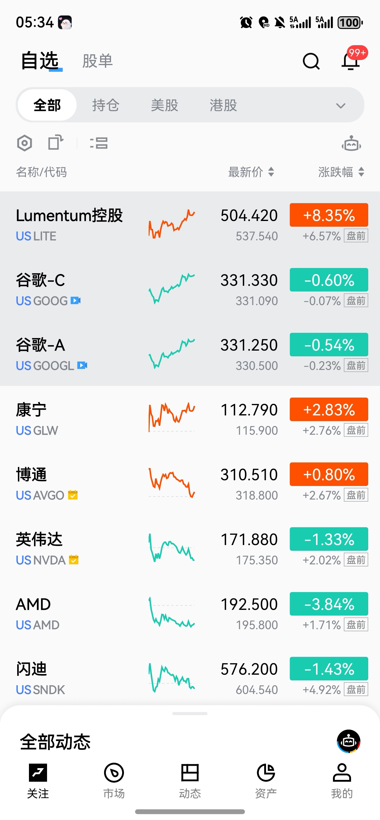Select the 美股 filter tab
Image resolution: width=380 pixels, height=820 pixels.
point(164,106)
